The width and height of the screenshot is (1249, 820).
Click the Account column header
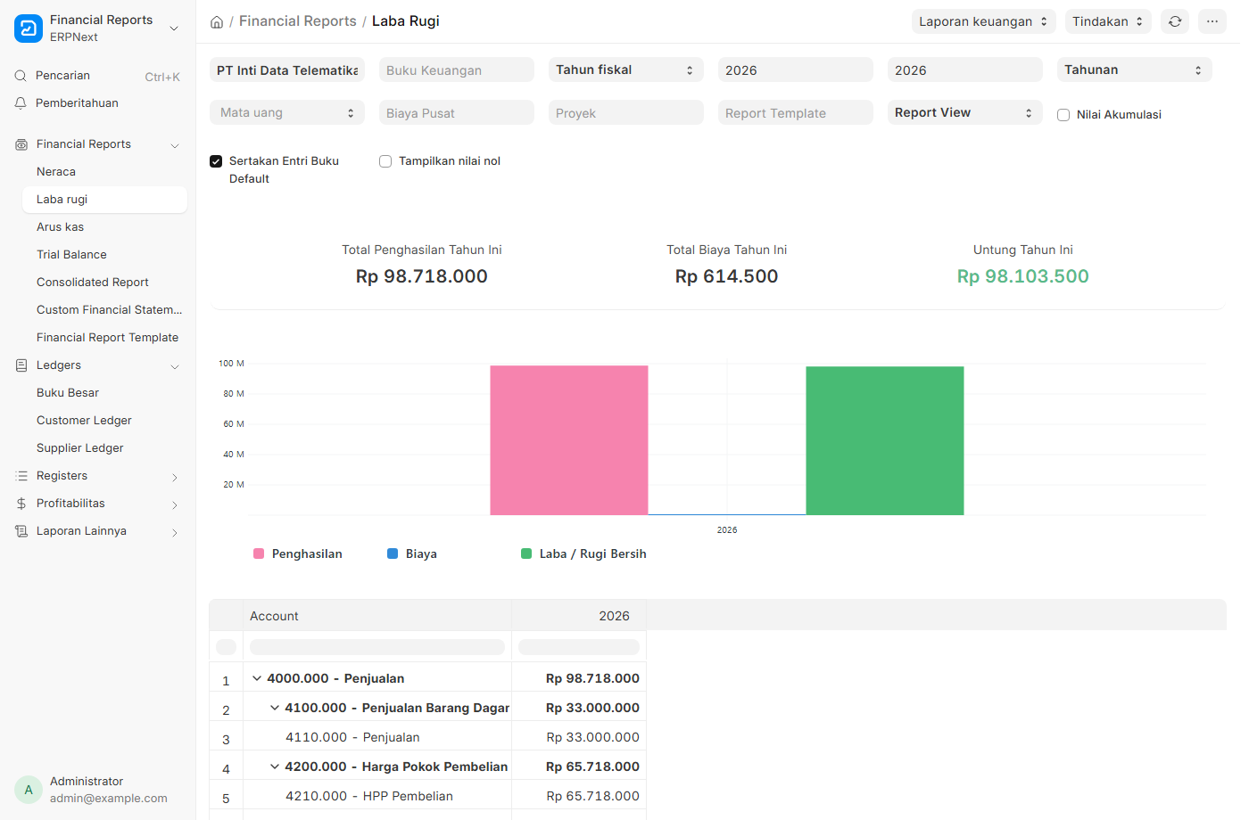[x=377, y=616]
